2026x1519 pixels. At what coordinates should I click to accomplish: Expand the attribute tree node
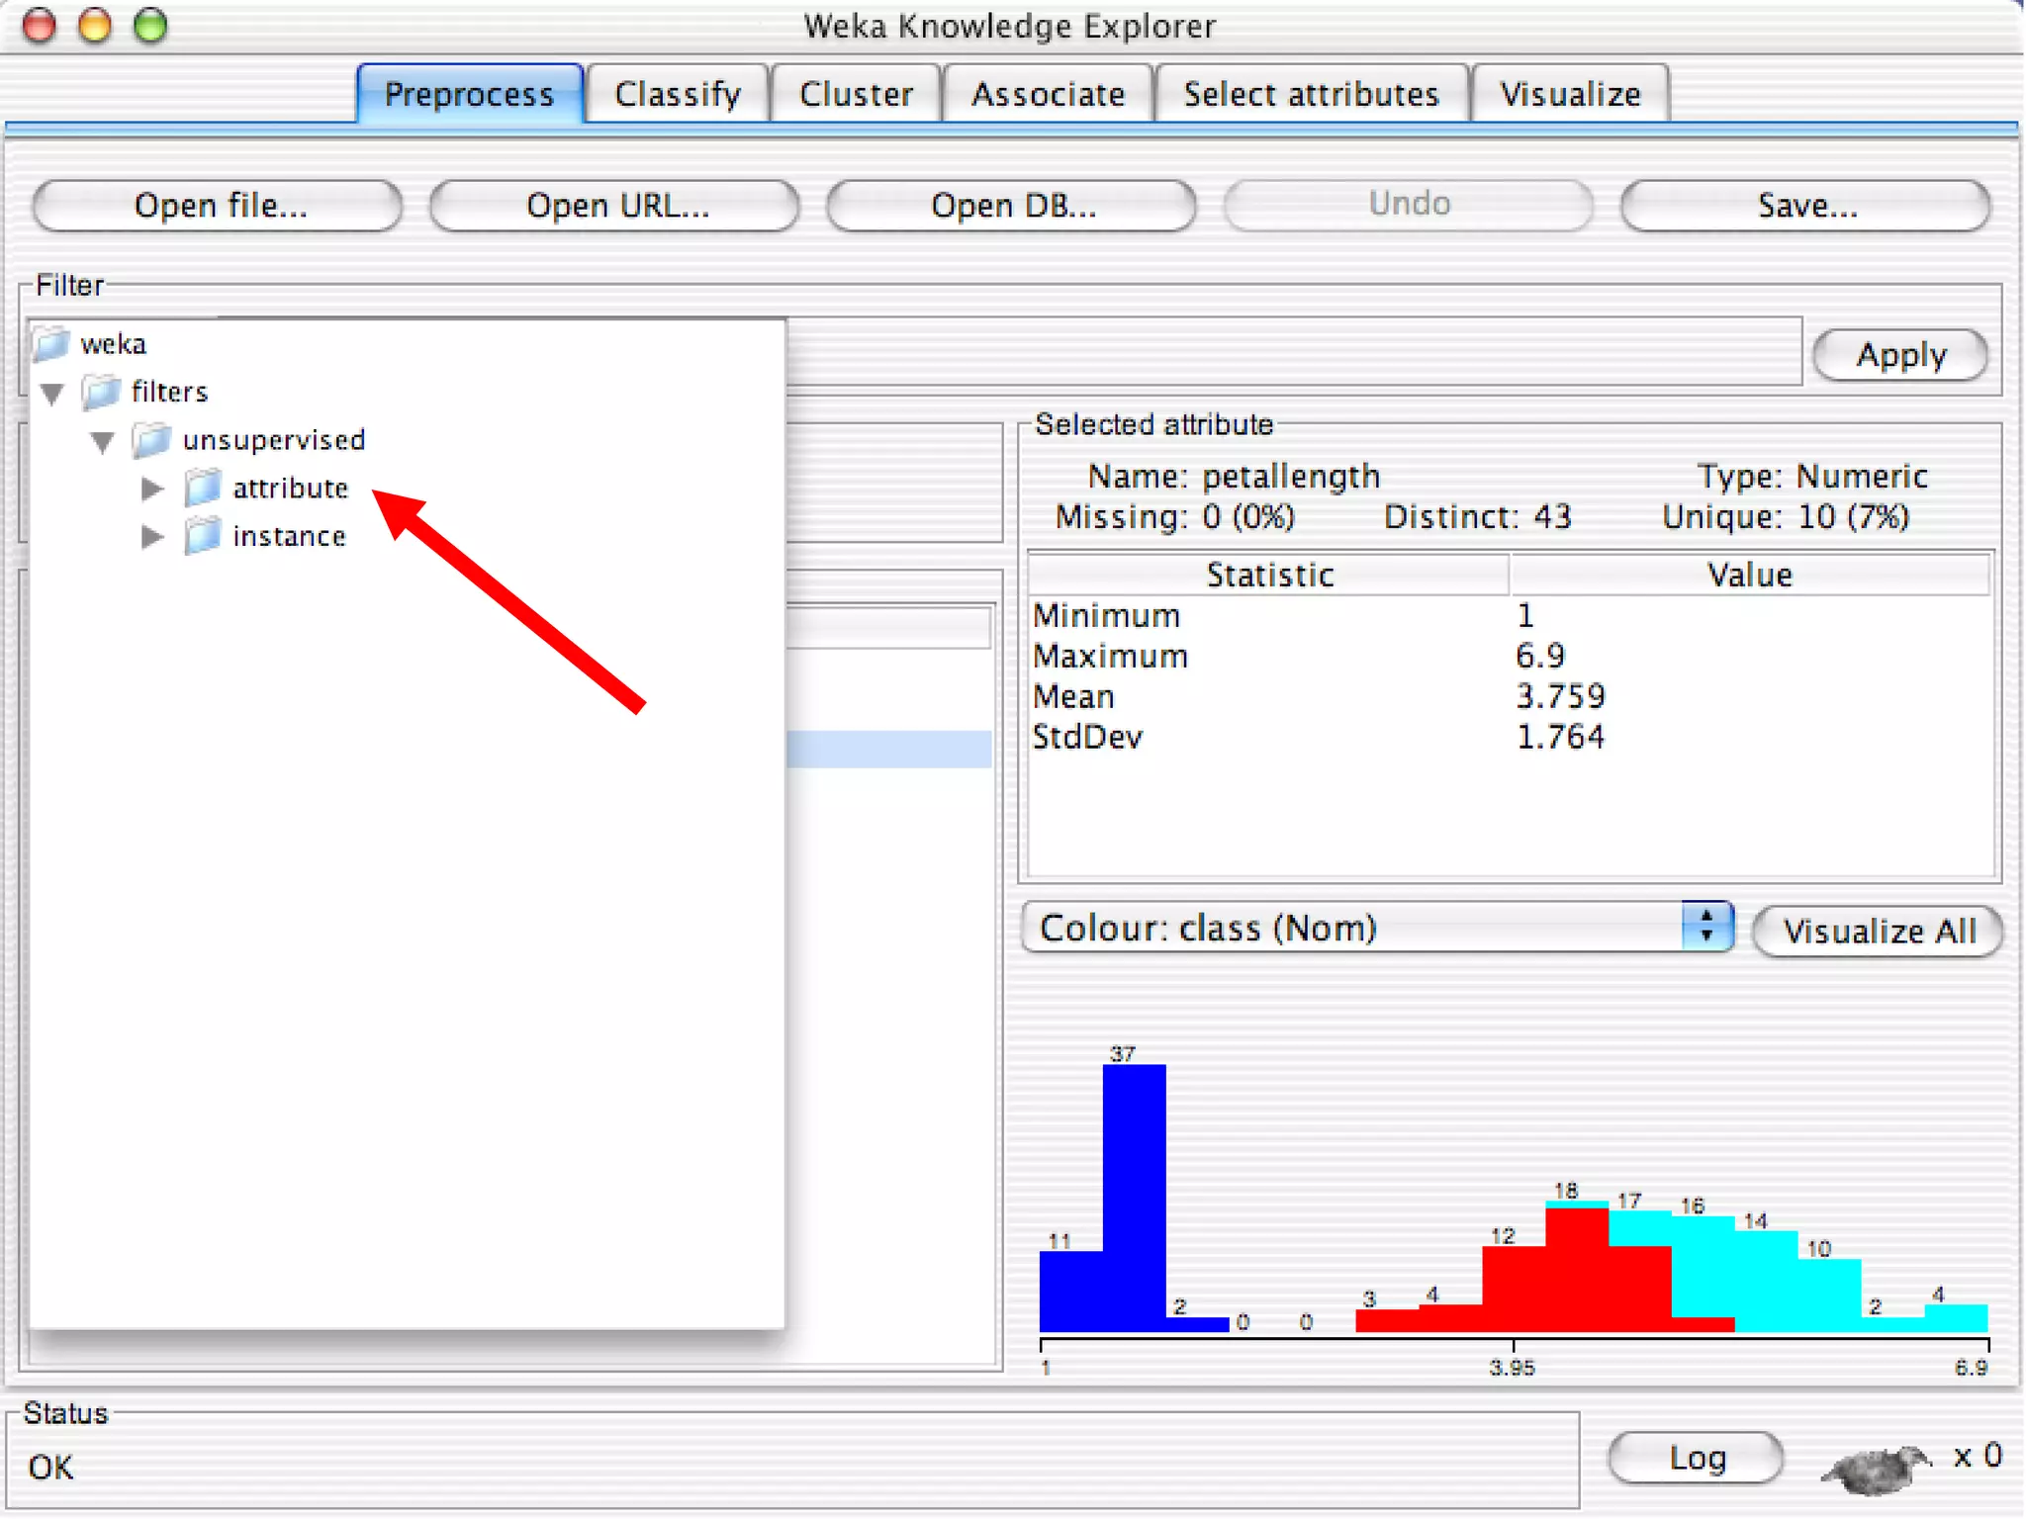pos(152,489)
